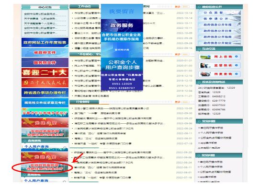Viewport: 260px width, 189px height.
Task: Select the 建设银行: 62817779 phone line
Action: [212, 101]
